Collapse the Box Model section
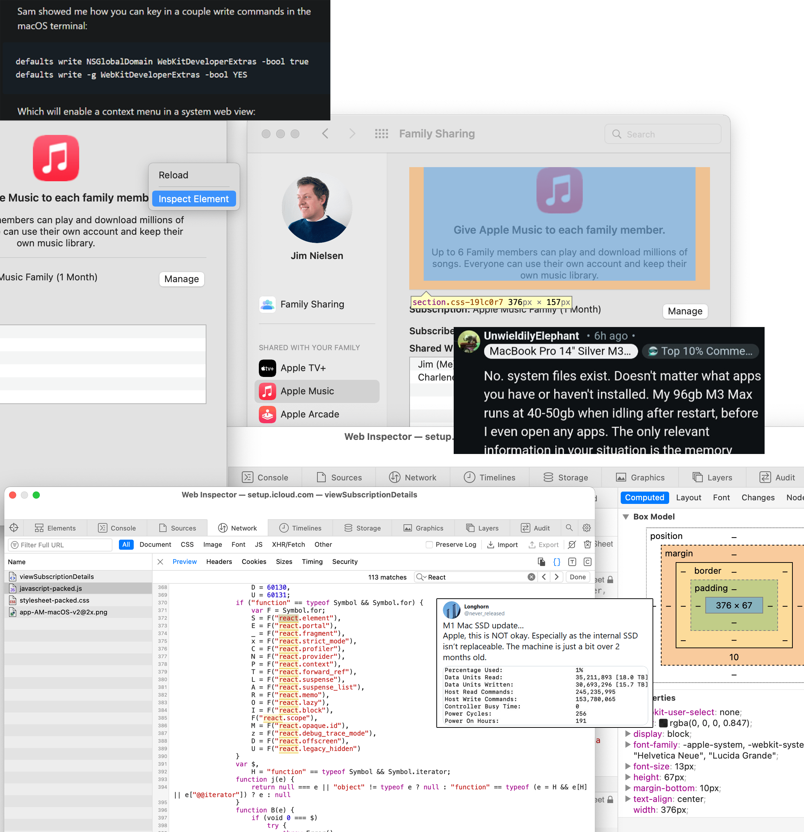 (626, 517)
